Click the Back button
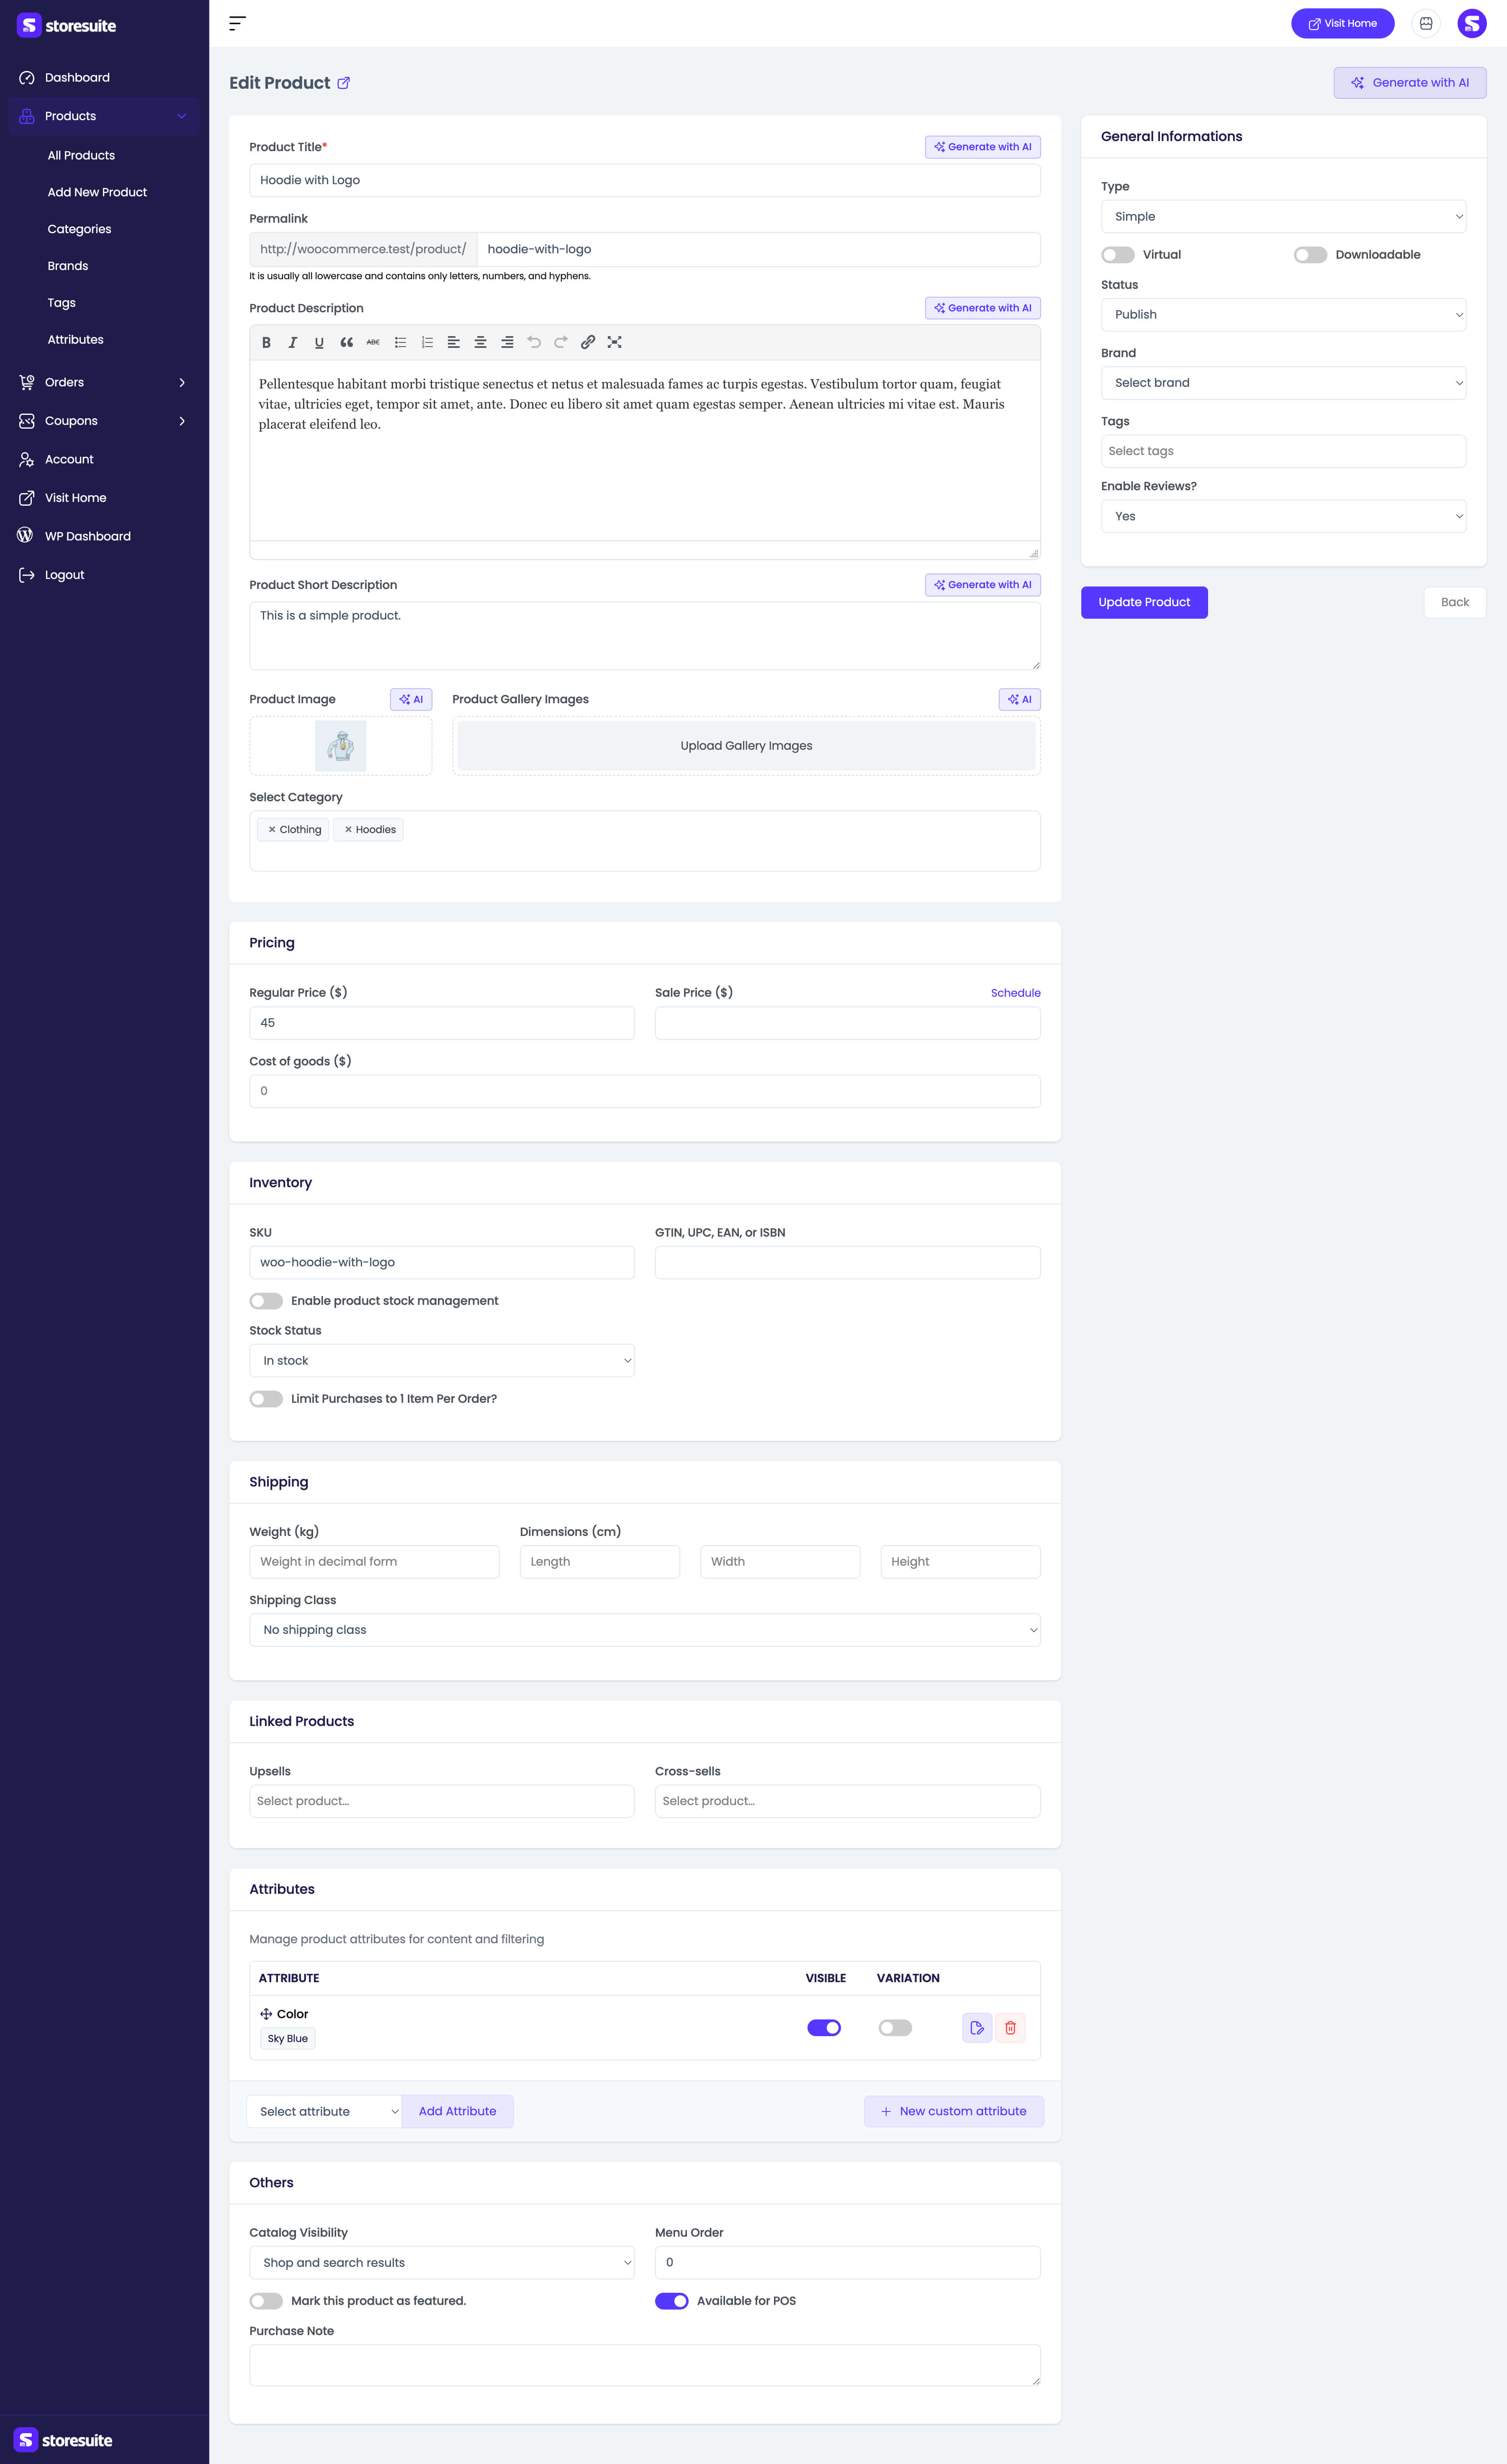Screen dimensions: 1507x2464 coord(1455,602)
